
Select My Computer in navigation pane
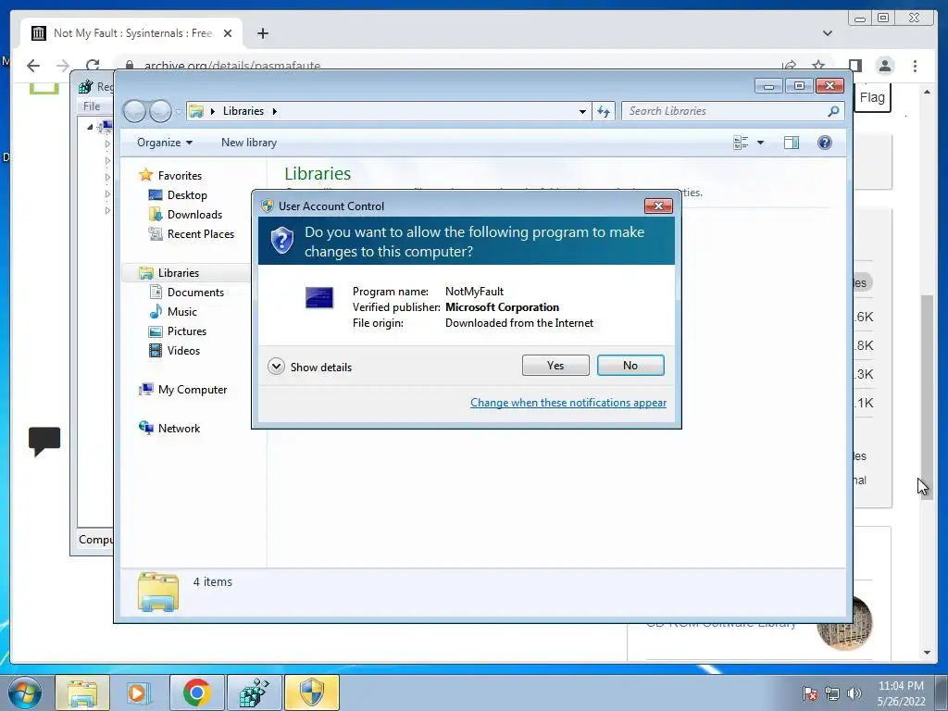(193, 390)
